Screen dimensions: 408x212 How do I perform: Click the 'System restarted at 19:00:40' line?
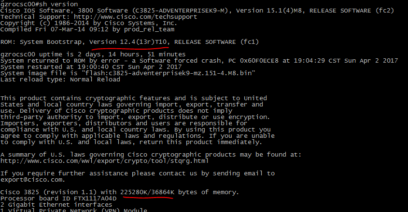(91, 67)
